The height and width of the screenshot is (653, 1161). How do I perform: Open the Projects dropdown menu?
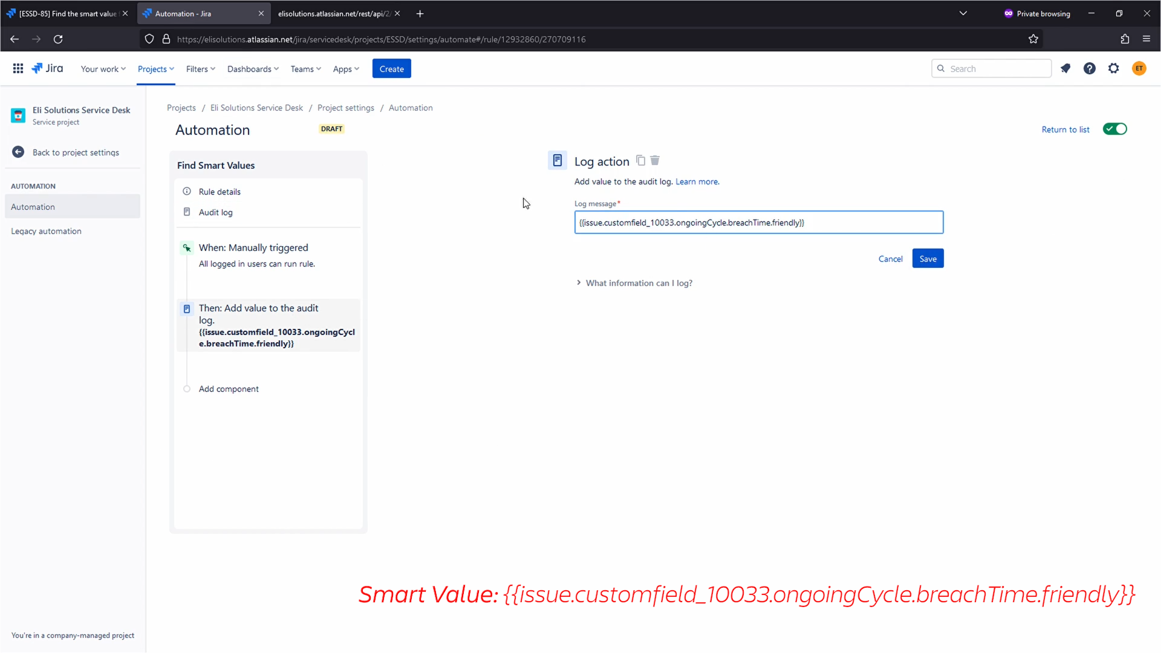pyautogui.click(x=156, y=68)
